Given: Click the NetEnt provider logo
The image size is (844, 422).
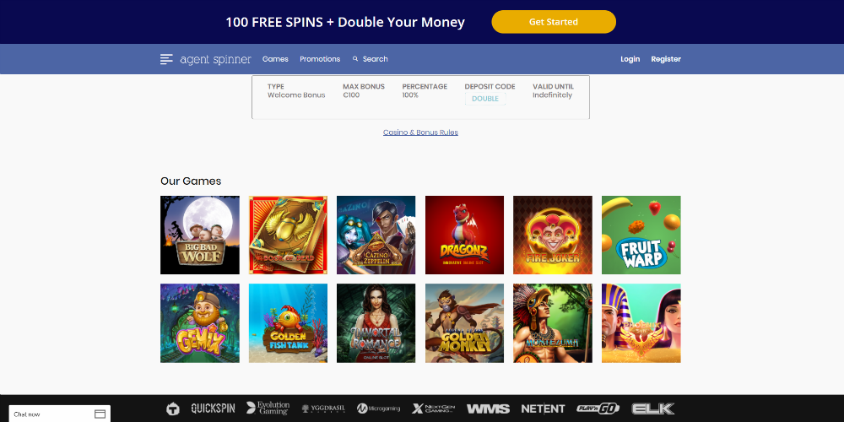Looking at the screenshot, I should [x=543, y=408].
